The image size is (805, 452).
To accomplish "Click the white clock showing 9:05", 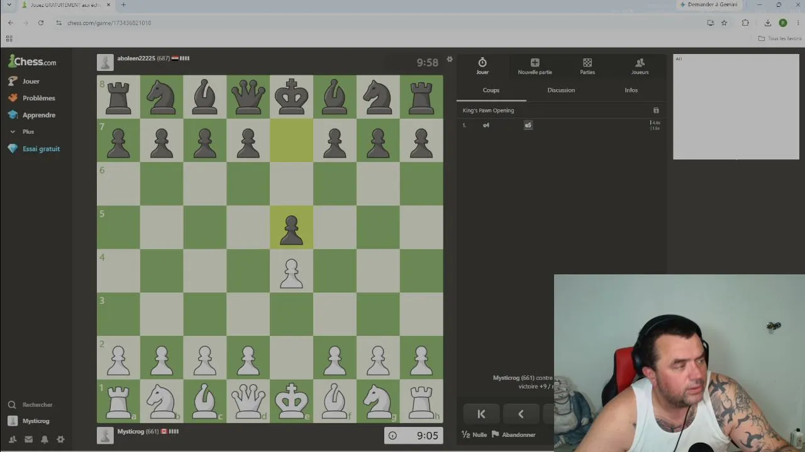I will pos(414,436).
